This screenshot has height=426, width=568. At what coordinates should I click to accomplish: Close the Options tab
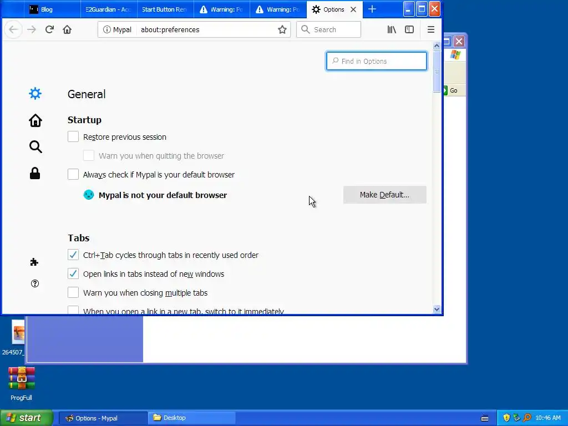click(x=353, y=9)
